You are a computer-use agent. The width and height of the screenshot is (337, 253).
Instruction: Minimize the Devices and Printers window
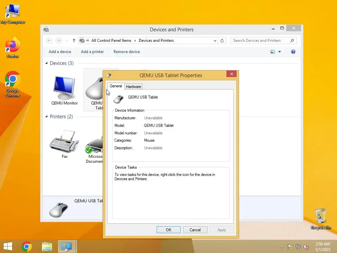coord(273,28)
